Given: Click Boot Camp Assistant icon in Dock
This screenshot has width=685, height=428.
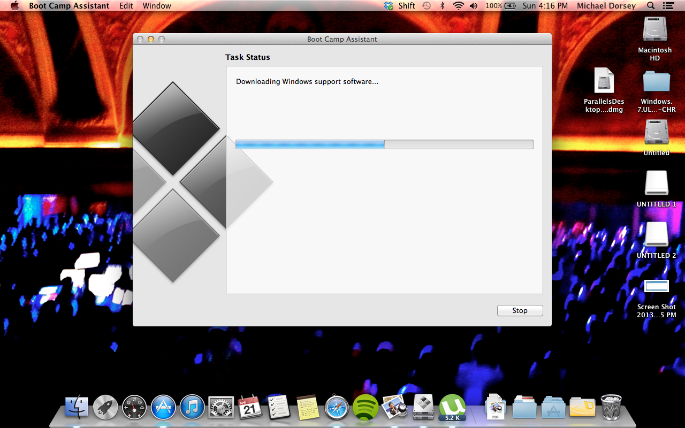Looking at the screenshot, I should (x=424, y=408).
